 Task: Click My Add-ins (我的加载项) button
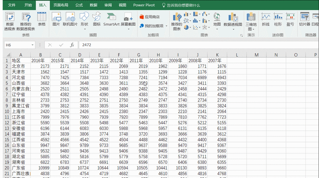point(152,26)
